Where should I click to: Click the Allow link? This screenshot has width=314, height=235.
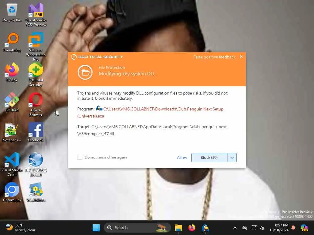tap(182, 158)
